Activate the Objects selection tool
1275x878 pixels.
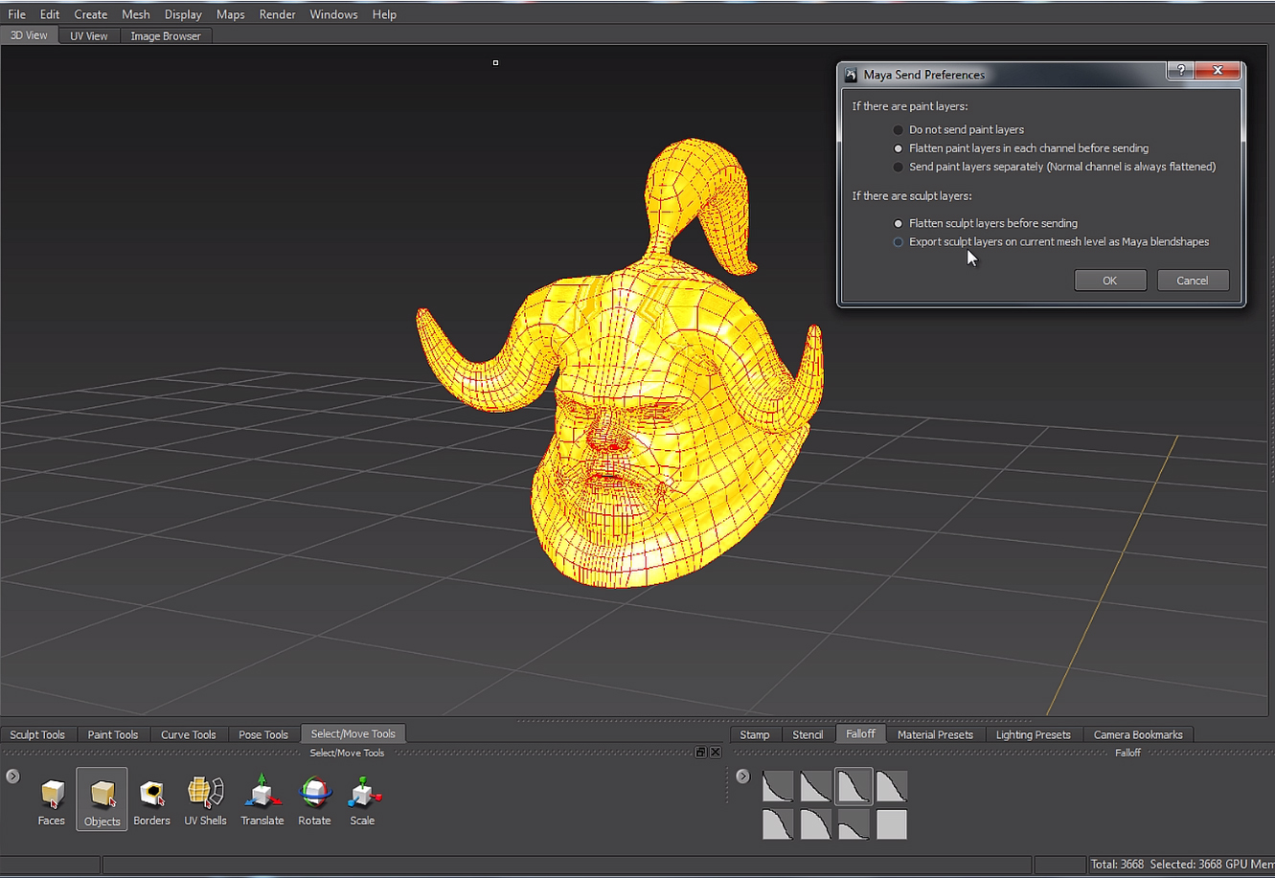(101, 799)
